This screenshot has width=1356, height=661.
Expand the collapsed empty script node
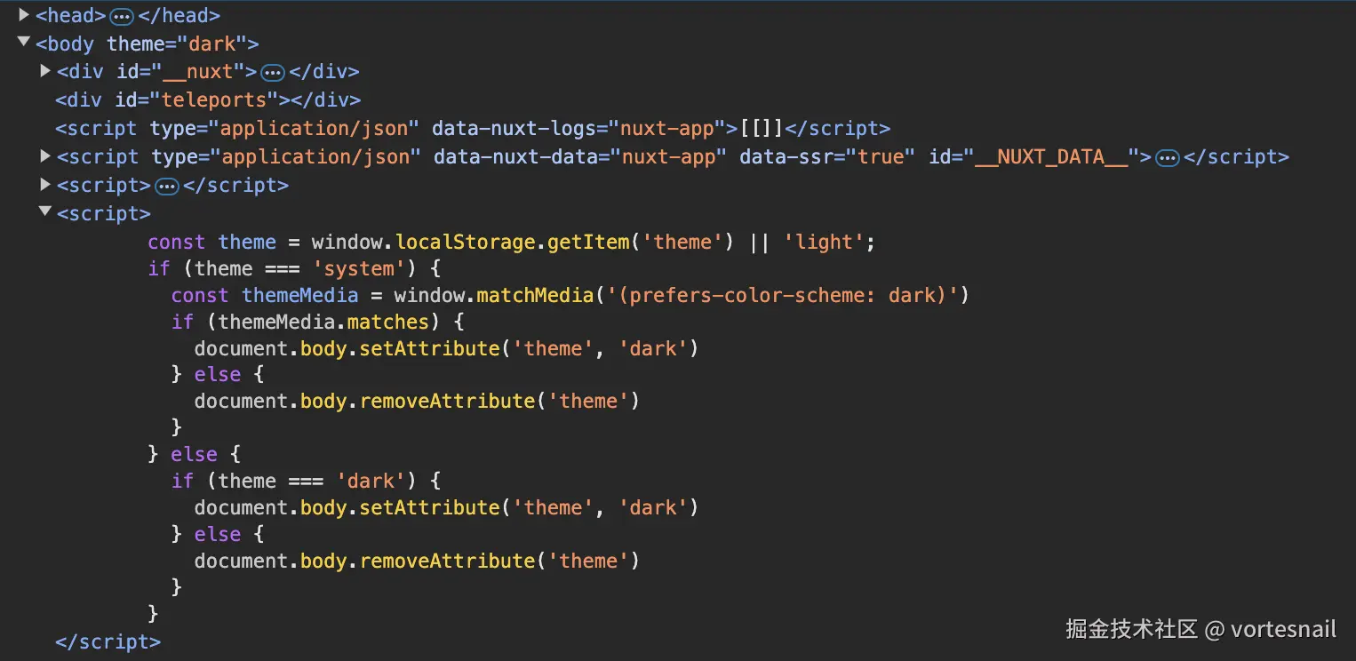pyautogui.click(x=45, y=185)
